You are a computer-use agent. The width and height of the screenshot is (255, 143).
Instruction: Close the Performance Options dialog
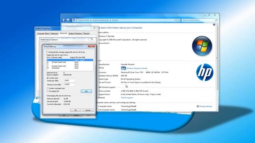click(x=92, y=39)
